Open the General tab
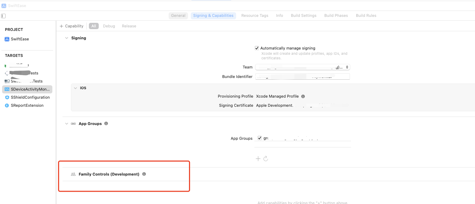The width and height of the screenshot is (475, 204). (x=178, y=15)
